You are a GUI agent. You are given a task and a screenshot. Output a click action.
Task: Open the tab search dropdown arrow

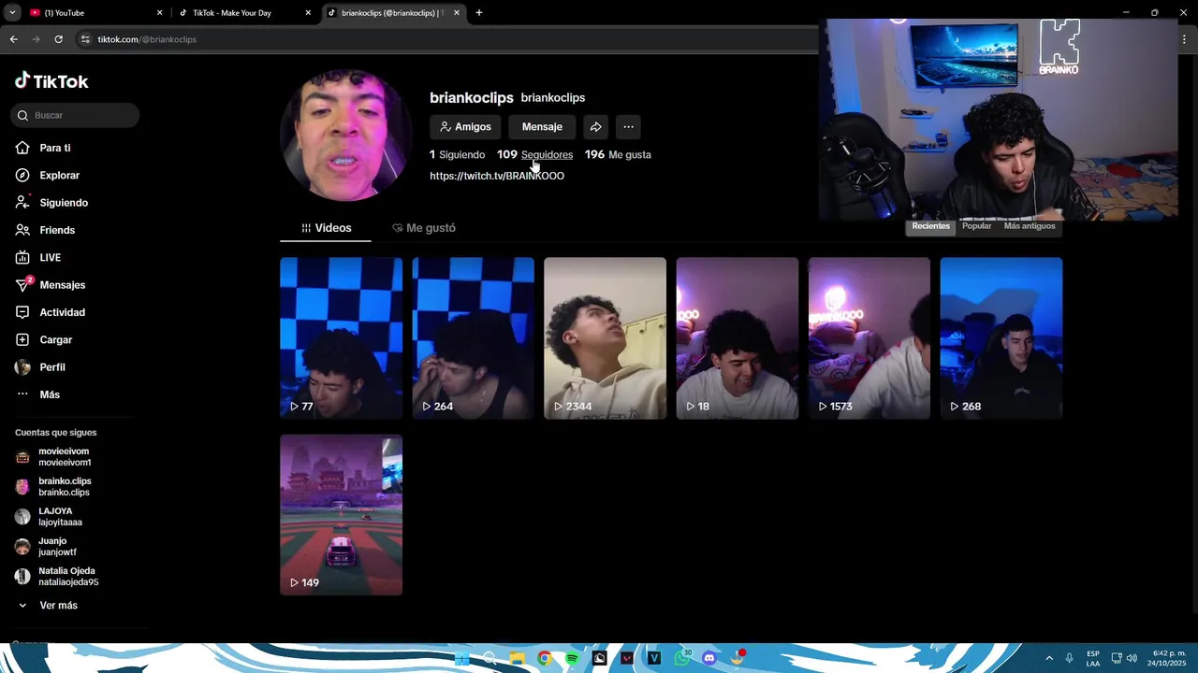coord(12,13)
